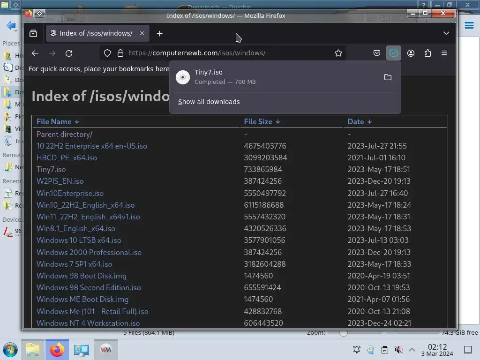The image size is (480, 360).
Task: Open the HBCD_PE_x64.iso link
Action: [x=67, y=157]
